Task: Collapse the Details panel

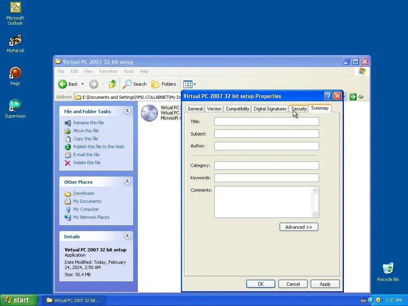Action: (127, 236)
